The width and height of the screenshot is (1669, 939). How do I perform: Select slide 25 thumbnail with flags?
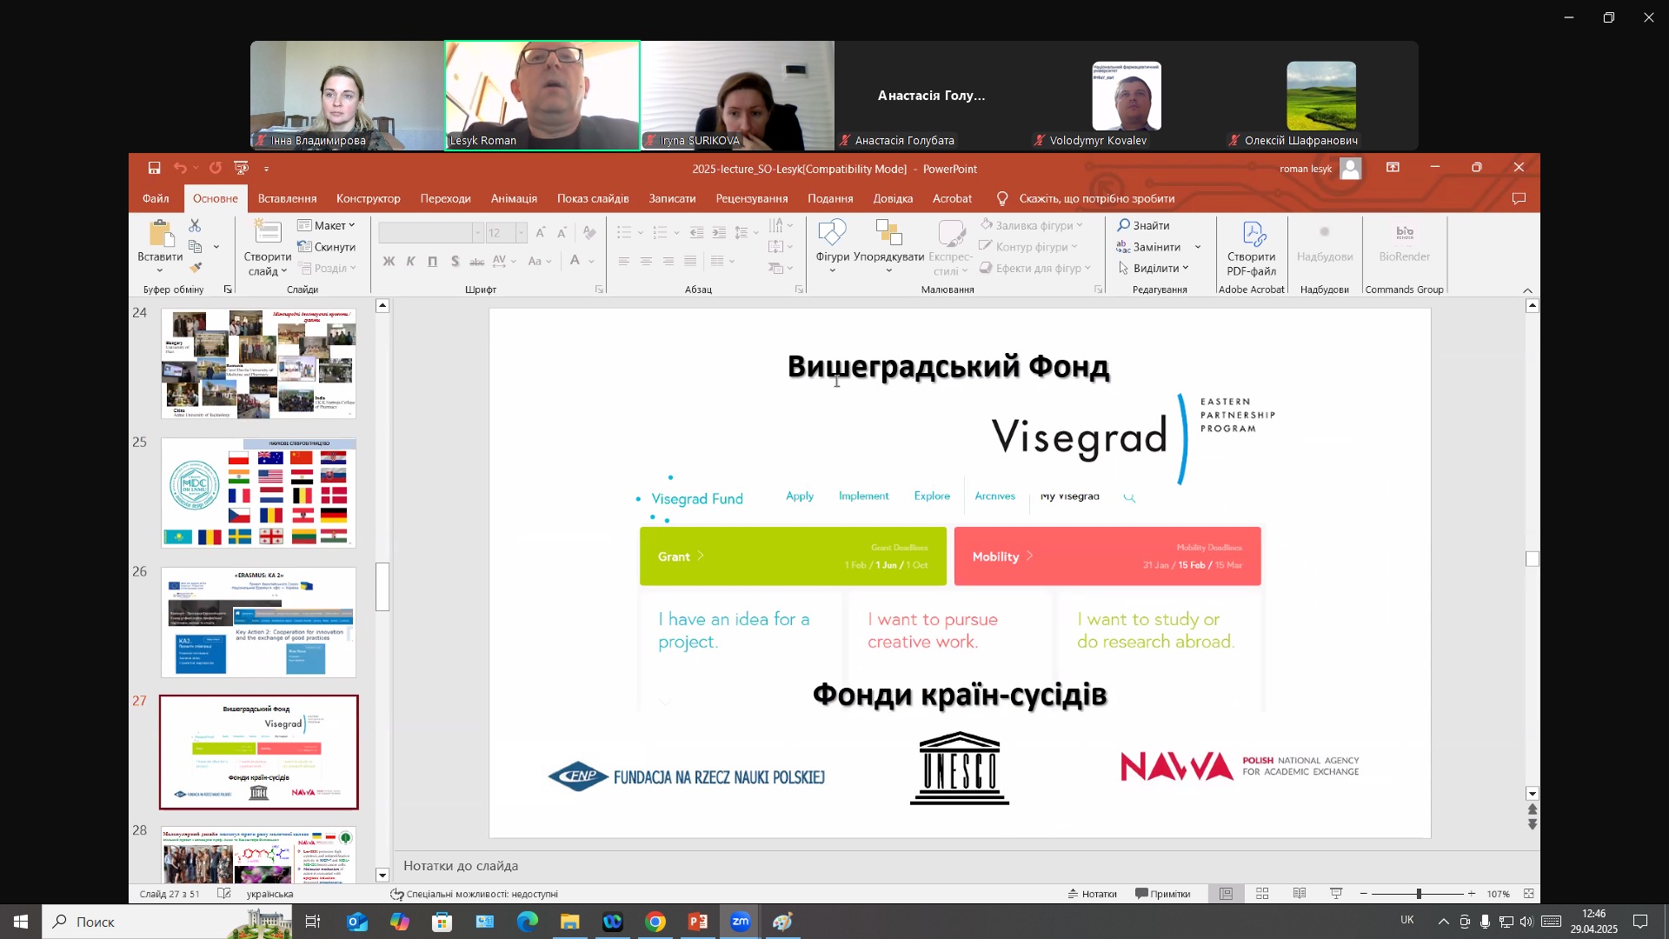(x=258, y=493)
